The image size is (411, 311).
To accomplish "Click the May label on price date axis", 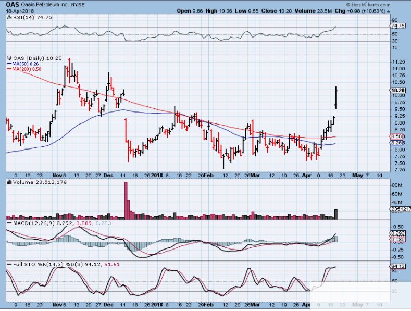I will (x=357, y=176).
